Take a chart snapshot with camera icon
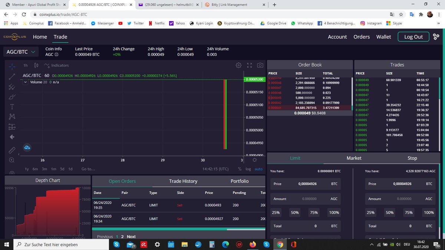Image resolution: width=445 pixels, height=250 pixels. 260,65
